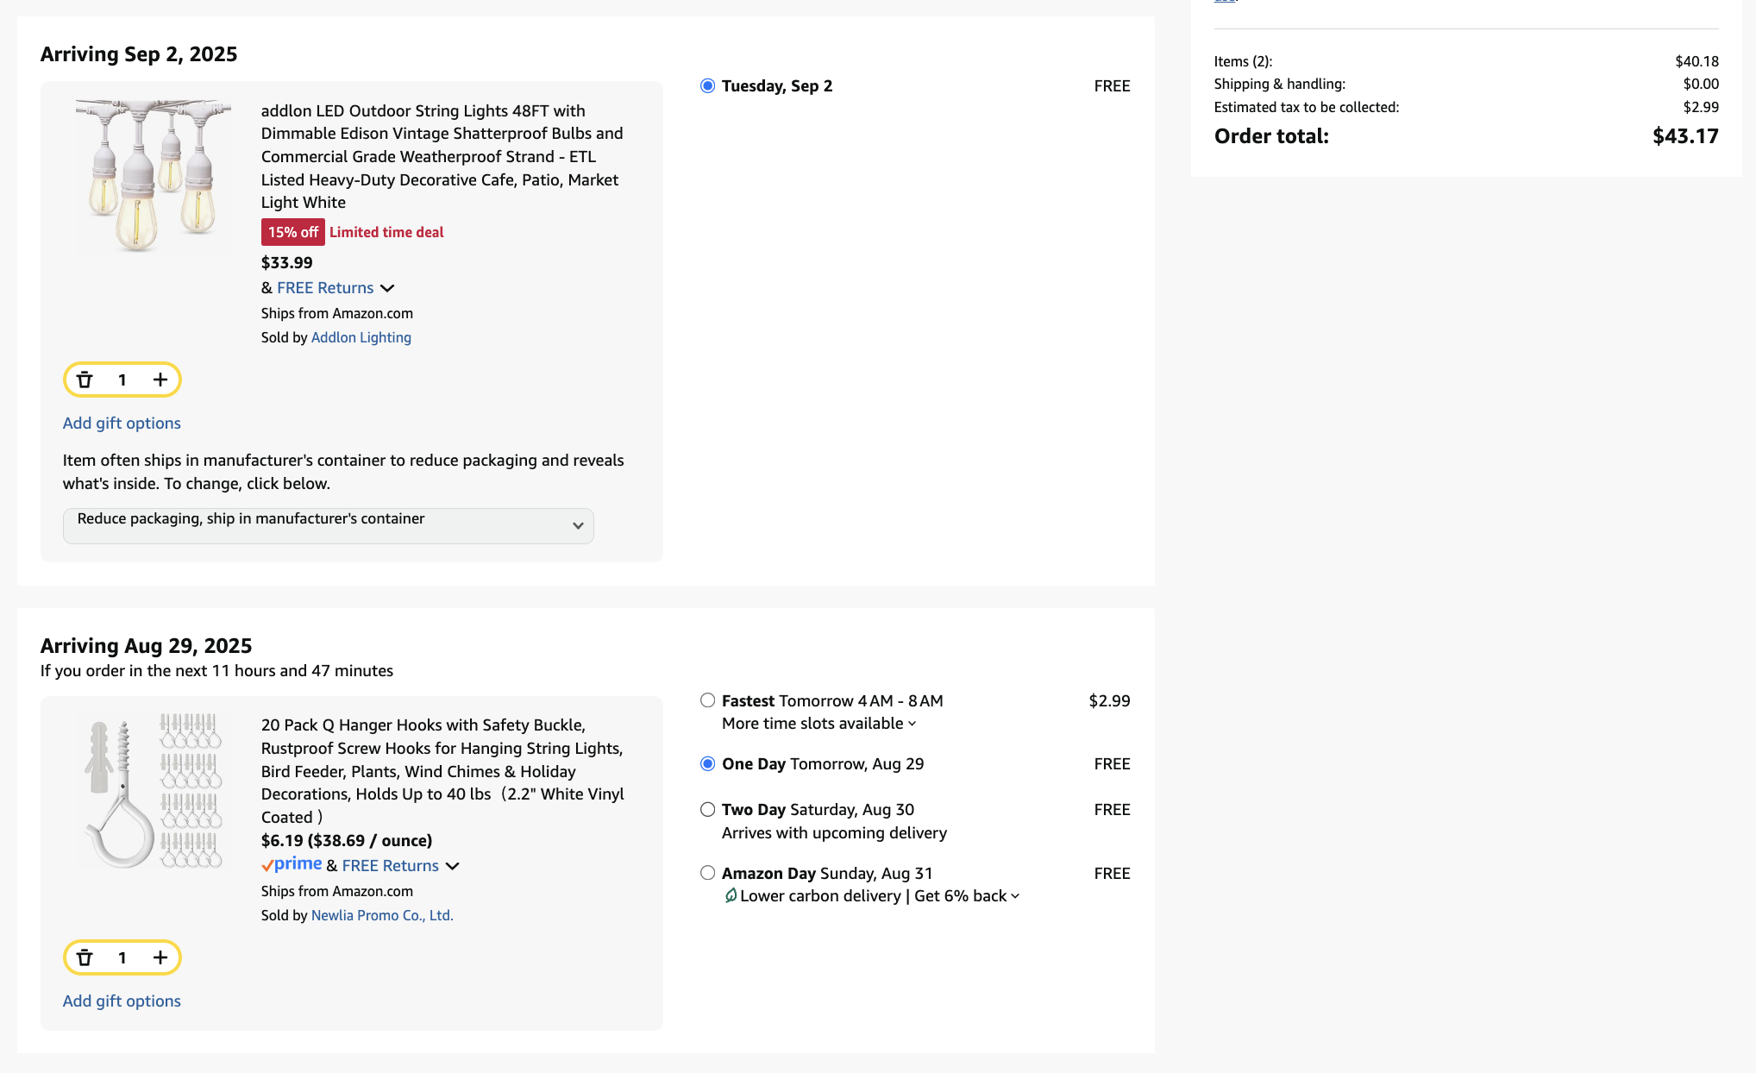Open Addlon Lighting seller link
Viewport: 1756px width, 1073px height.
point(361,337)
